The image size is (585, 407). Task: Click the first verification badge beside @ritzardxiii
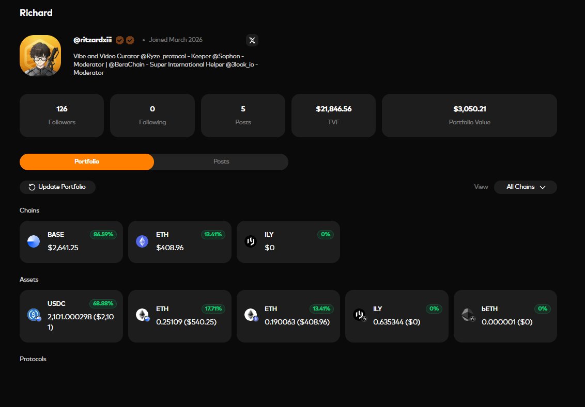pyautogui.click(x=119, y=40)
